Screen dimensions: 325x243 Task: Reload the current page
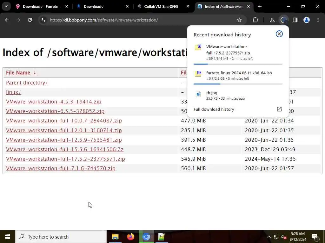pyautogui.click(x=30, y=20)
